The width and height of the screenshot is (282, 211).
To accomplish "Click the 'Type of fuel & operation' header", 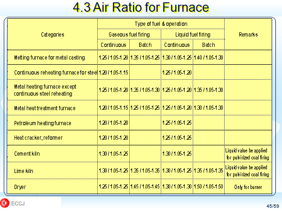I will pos(161,23).
